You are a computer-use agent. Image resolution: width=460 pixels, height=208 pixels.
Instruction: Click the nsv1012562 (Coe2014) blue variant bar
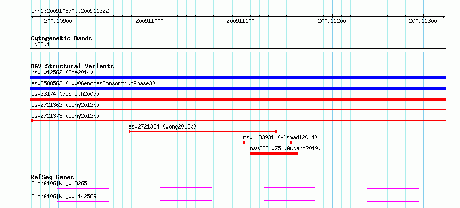click(x=238, y=77)
